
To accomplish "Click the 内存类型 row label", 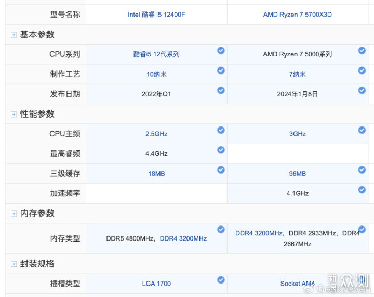I will click(x=65, y=238).
